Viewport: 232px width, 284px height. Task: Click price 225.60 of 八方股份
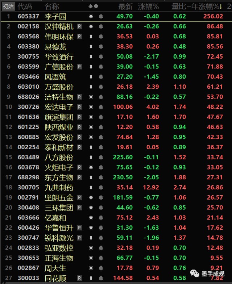pyautogui.click(x=123, y=157)
